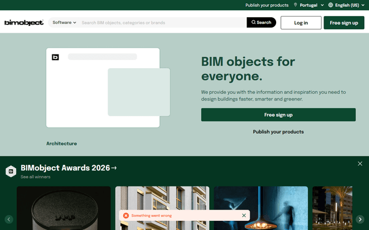Focus the Search BIM objects input field
The image size is (369, 230).
[162, 23]
